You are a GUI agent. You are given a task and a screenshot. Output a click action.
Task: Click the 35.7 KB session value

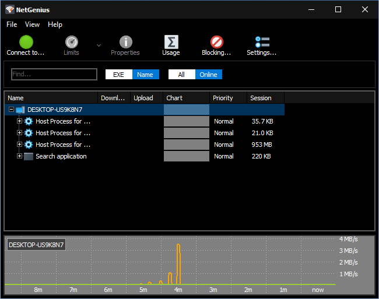coord(262,121)
